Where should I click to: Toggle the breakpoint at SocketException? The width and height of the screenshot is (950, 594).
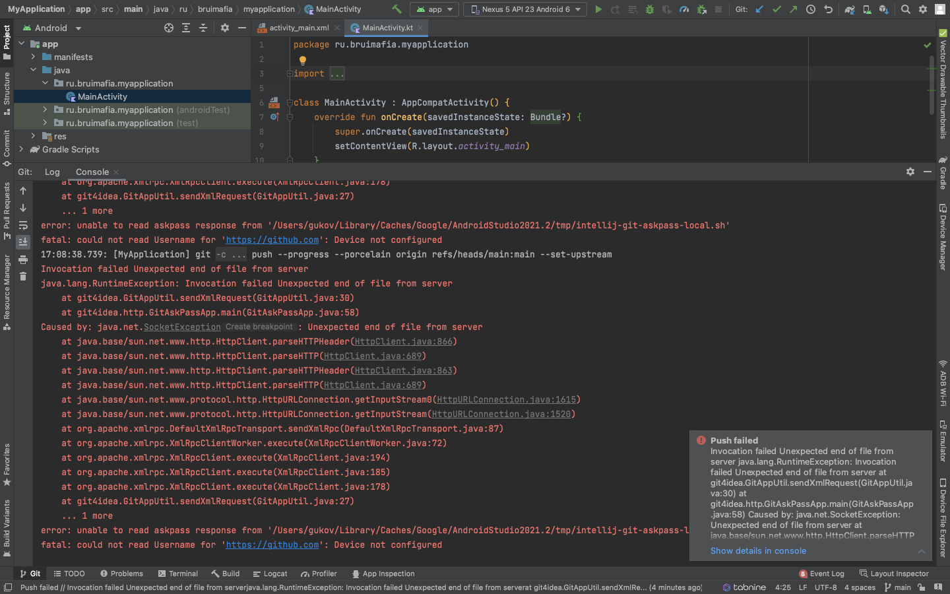pos(259,327)
